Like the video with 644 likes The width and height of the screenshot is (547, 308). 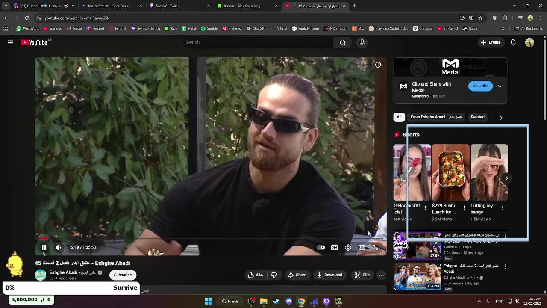pyautogui.click(x=255, y=275)
